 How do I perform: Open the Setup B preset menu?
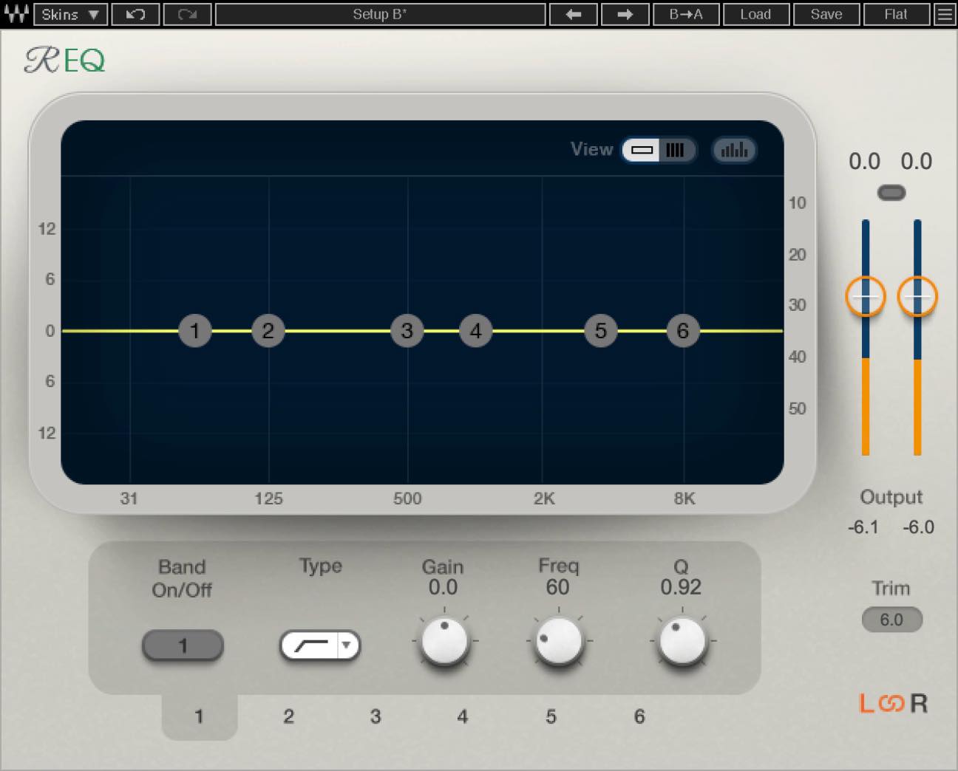pos(380,14)
